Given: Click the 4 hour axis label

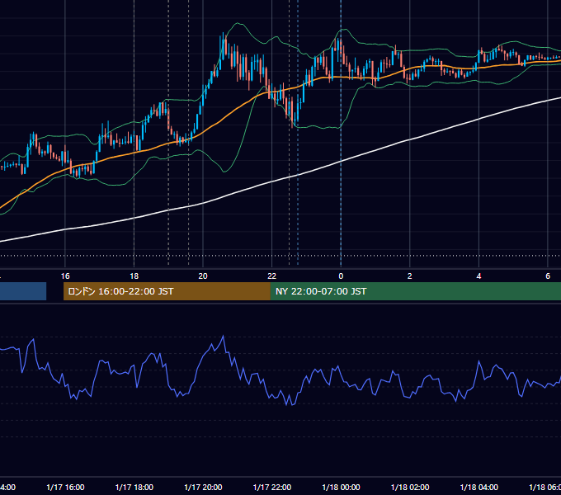Looking at the screenshot, I should 478,276.
